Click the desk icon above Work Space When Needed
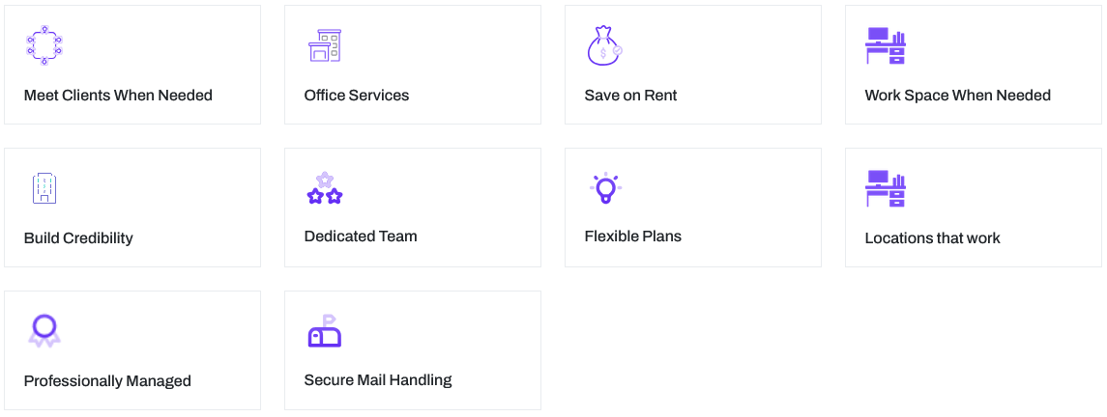 (x=885, y=45)
